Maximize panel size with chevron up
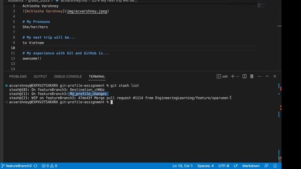The image size is (301, 169). click(x=267, y=77)
